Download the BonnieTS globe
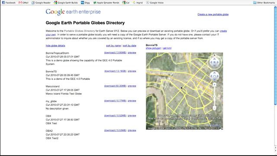277x156 pixels. [x=115, y=71]
